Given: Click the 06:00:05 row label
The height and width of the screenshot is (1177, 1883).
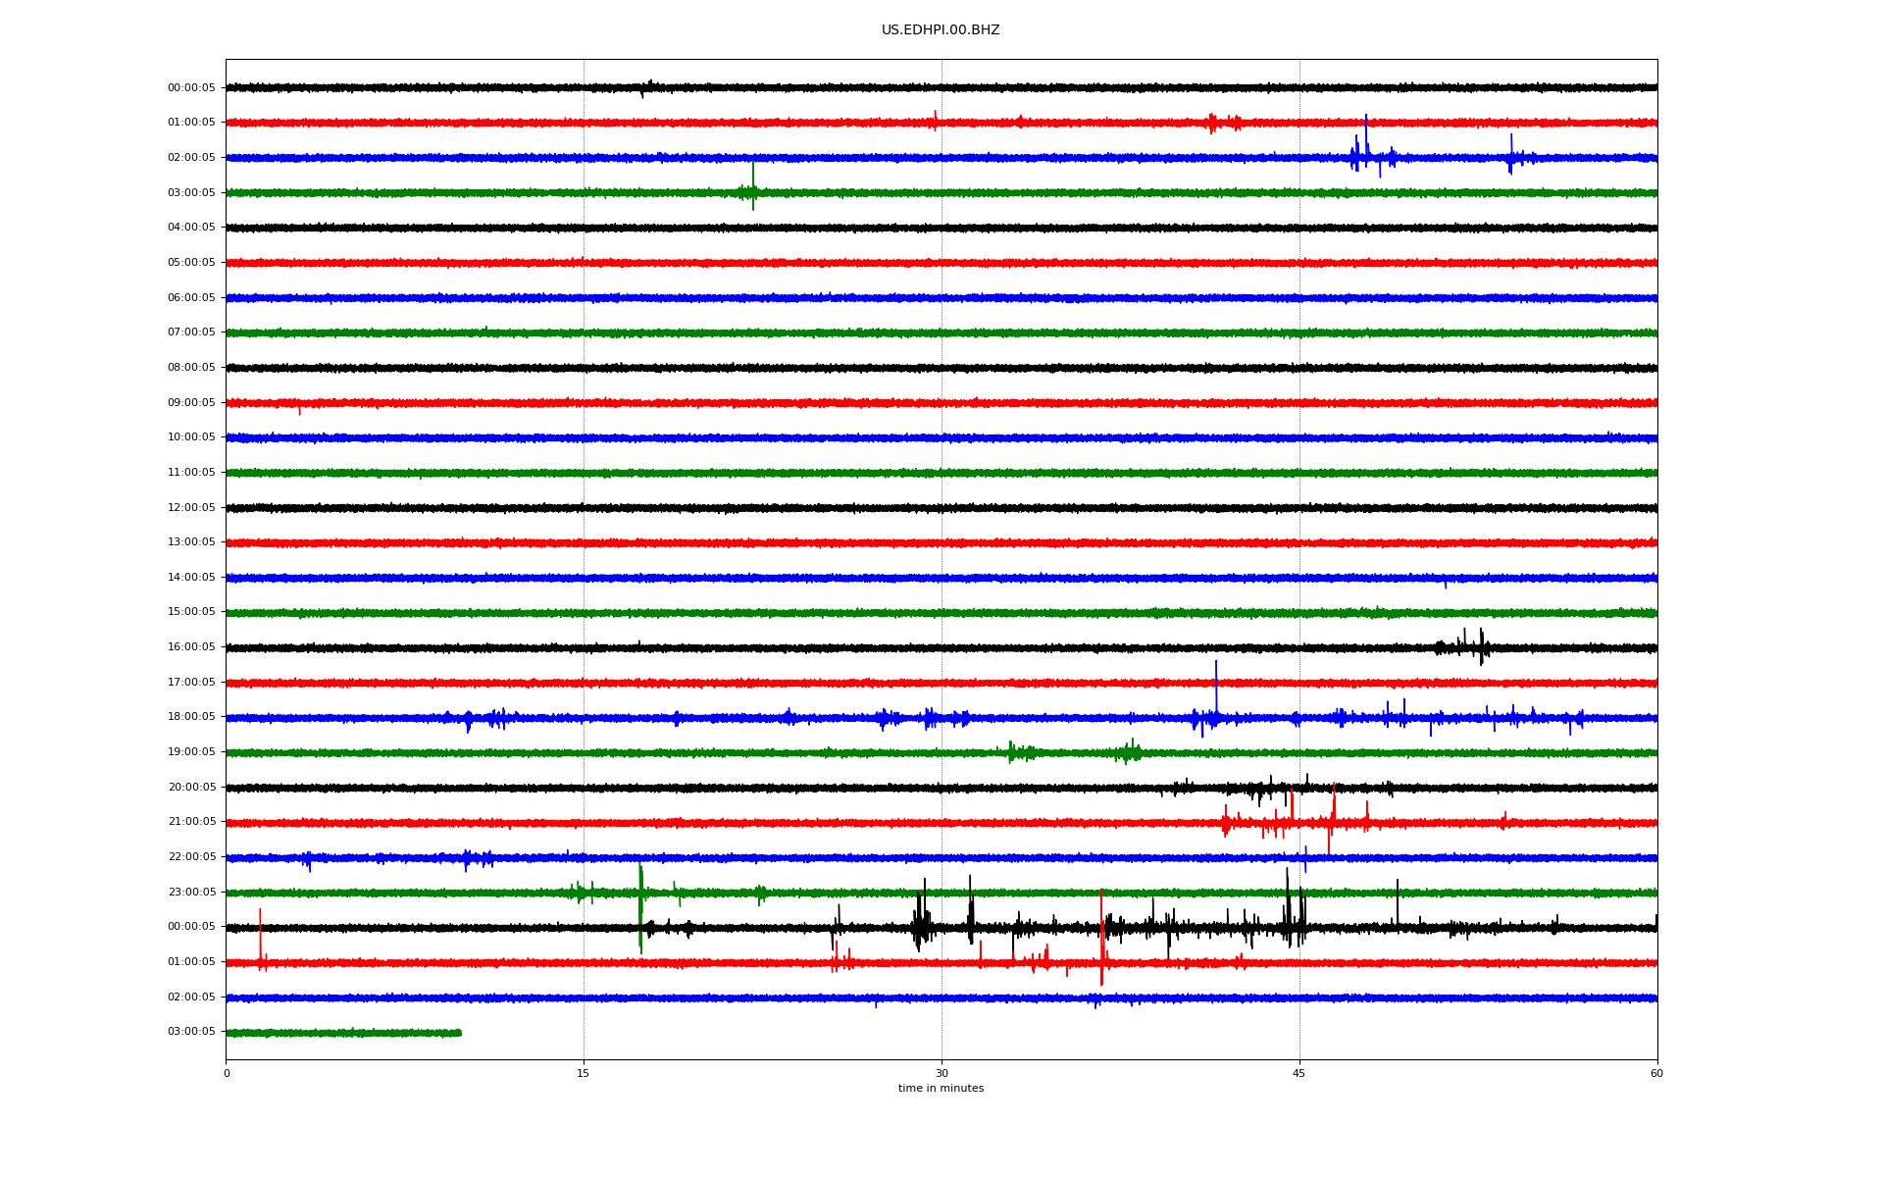Looking at the screenshot, I should (x=191, y=298).
